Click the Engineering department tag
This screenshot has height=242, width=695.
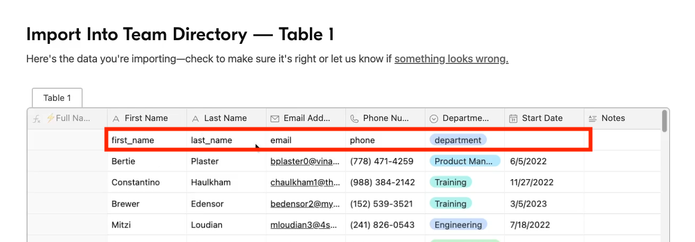click(x=458, y=225)
